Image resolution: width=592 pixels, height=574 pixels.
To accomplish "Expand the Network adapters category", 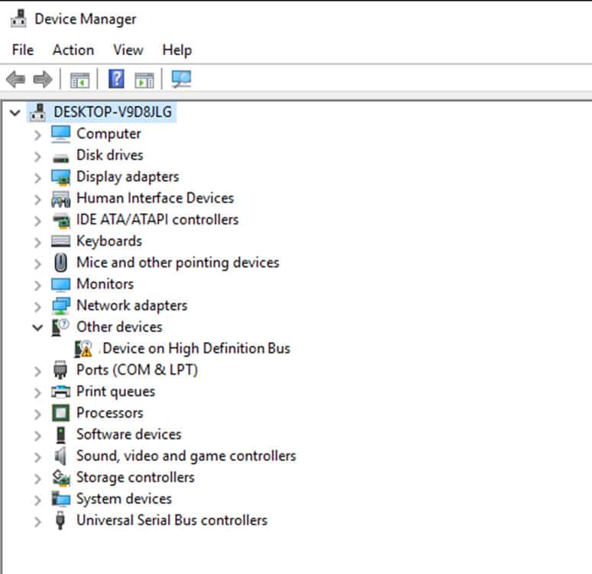I will click(37, 305).
